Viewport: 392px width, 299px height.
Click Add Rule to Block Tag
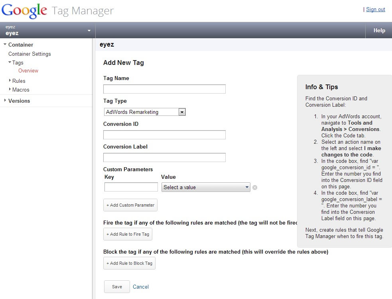pos(129,263)
